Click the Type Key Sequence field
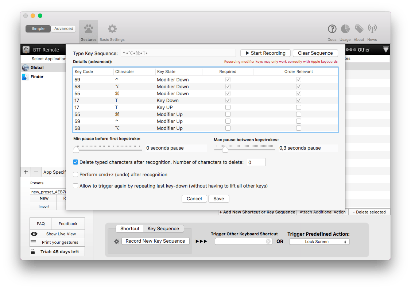This screenshot has width=411, height=289. click(x=178, y=53)
